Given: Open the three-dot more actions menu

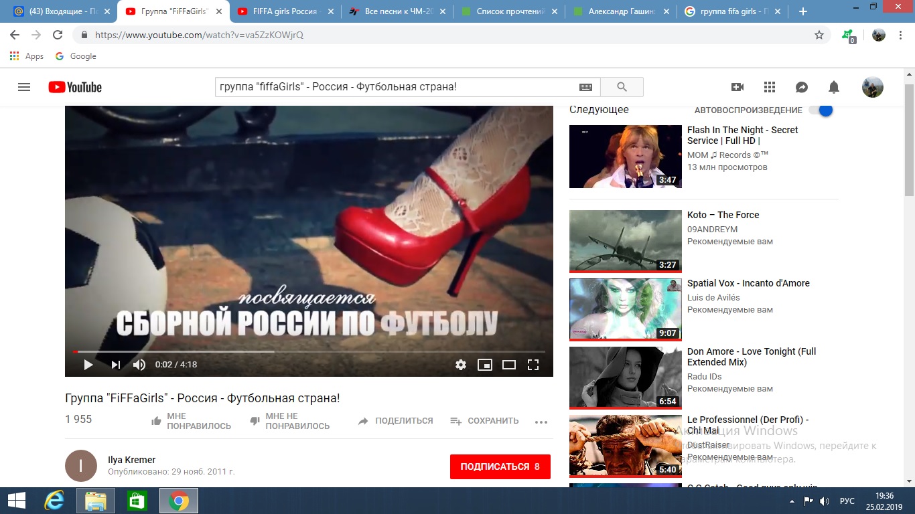Looking at the screenshot, I should pos(541,422).
